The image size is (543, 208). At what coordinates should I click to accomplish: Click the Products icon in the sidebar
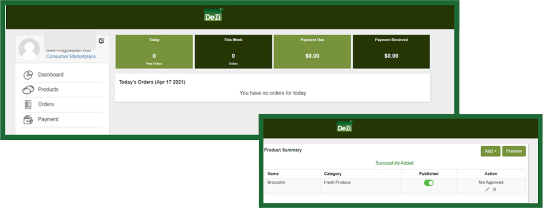[x=28, y=90]
